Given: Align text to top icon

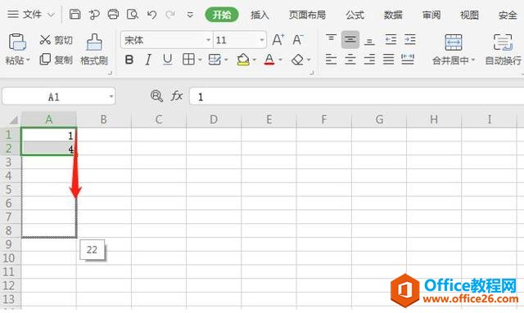Looking at the screenshot, I should pyautogui.click(x=331, y=39).
